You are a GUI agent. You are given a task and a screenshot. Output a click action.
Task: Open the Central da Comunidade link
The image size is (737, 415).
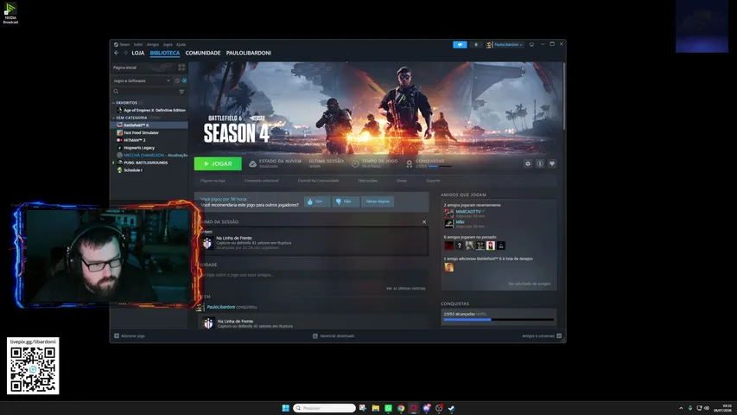[x=318, y=181]
